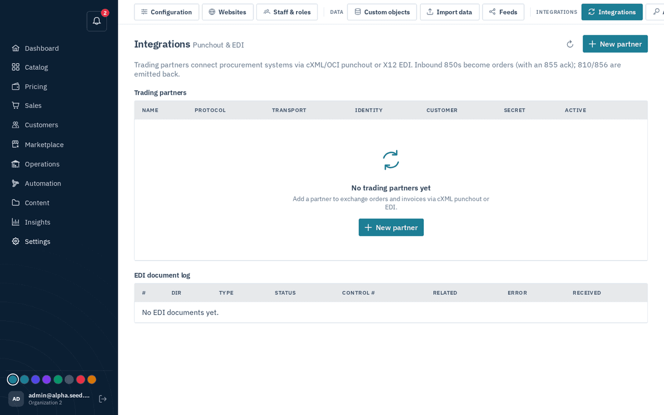This screenshot has height=415, width=664.
Task: Open the Feeds tab
Action: pos(503,12)
